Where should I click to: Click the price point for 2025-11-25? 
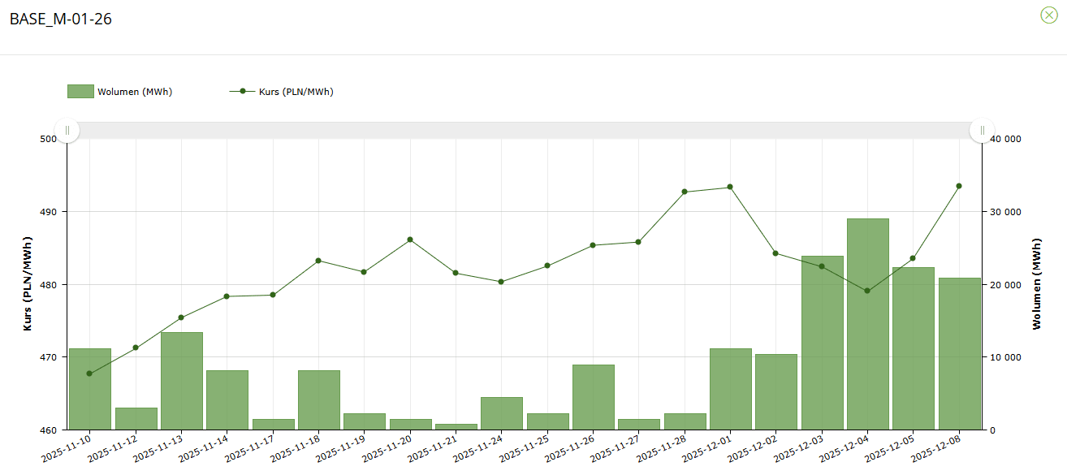(547, 266)
